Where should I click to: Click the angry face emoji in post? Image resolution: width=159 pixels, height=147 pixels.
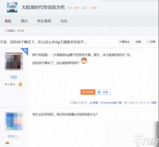click(x=84, y=61)
